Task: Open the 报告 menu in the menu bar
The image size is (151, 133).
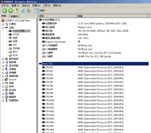Action: tap(26, 5)
